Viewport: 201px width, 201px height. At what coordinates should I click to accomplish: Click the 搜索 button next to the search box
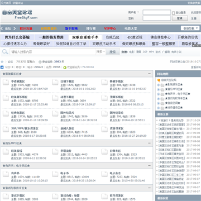pos(113,52)
